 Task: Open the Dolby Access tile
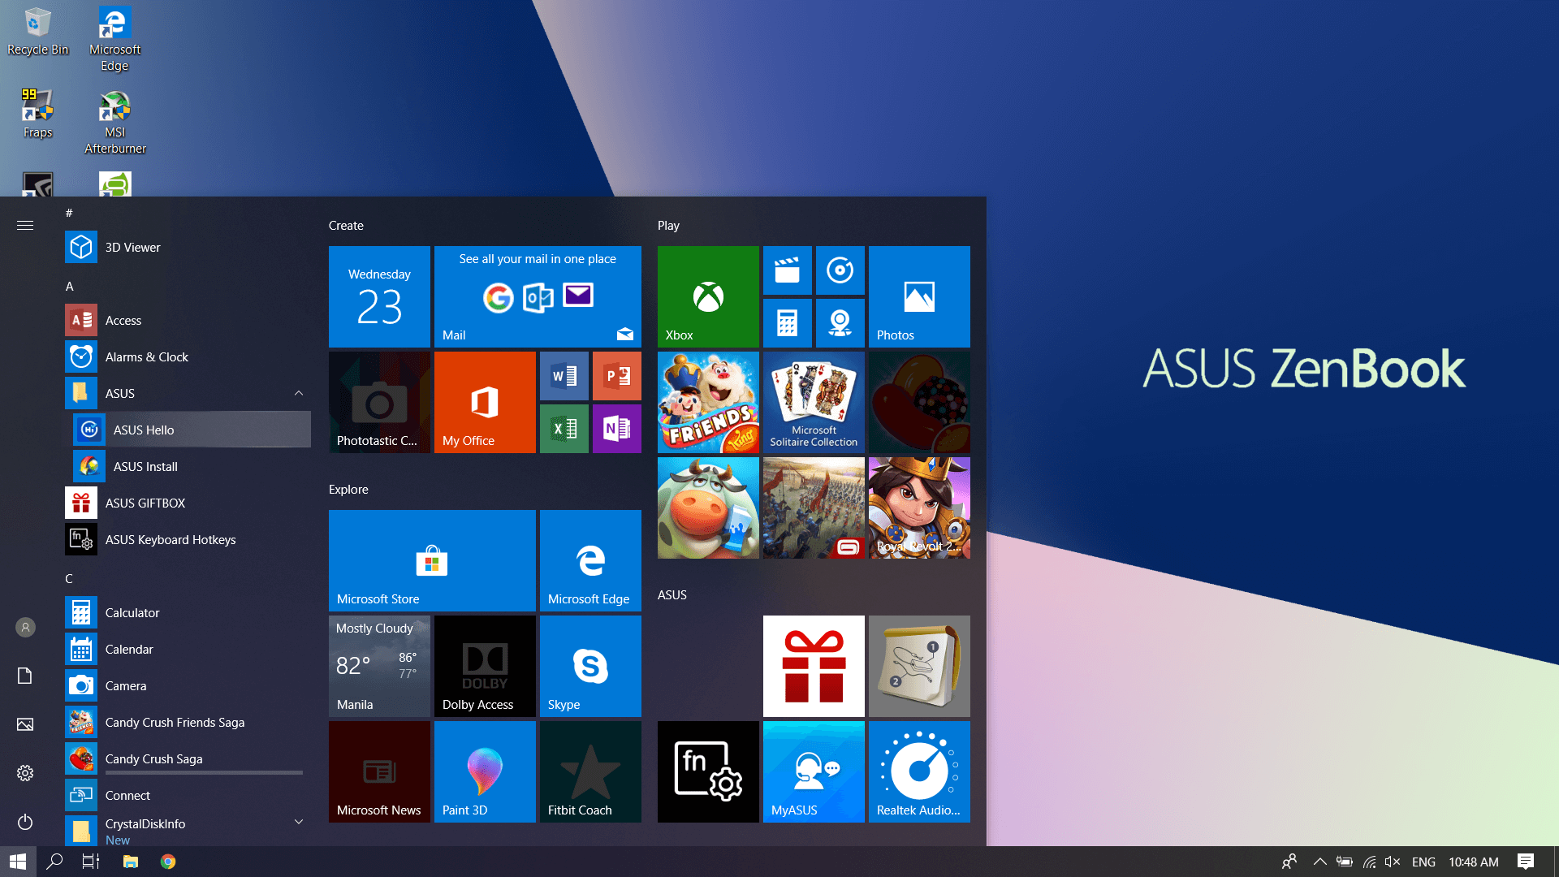coord(485,666)
